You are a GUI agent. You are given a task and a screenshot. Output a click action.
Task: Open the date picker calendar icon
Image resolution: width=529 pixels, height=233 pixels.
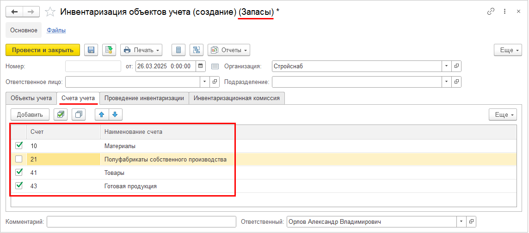[201, 66]
